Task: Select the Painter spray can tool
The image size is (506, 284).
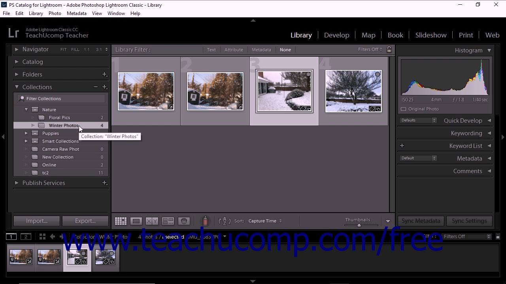Action: (205, 221)
